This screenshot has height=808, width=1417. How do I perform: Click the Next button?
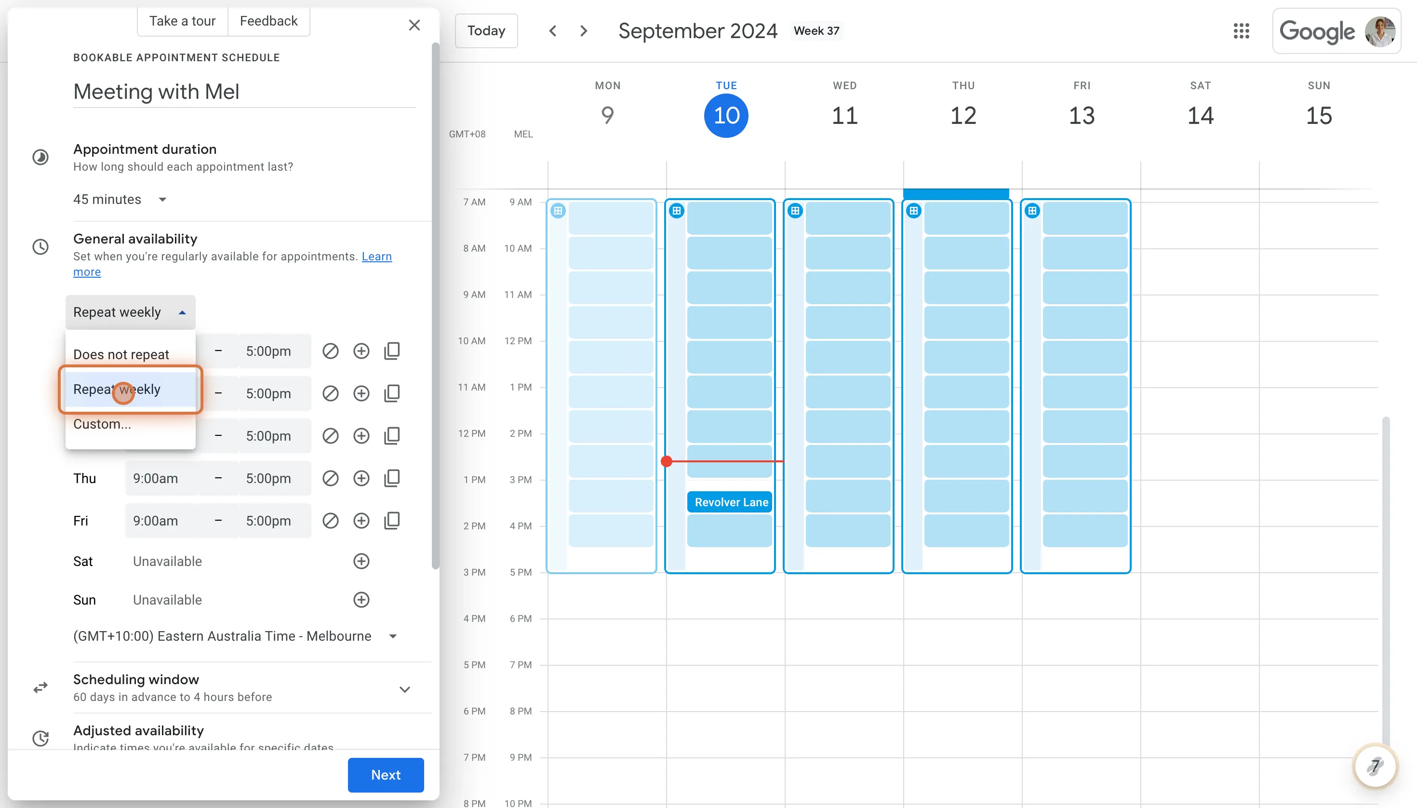(386, 775)
